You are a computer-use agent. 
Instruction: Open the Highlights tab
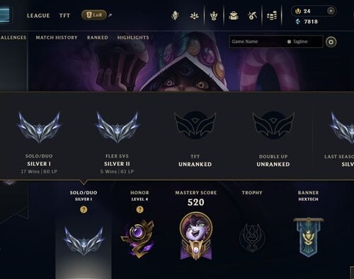[x=133, y=37]
